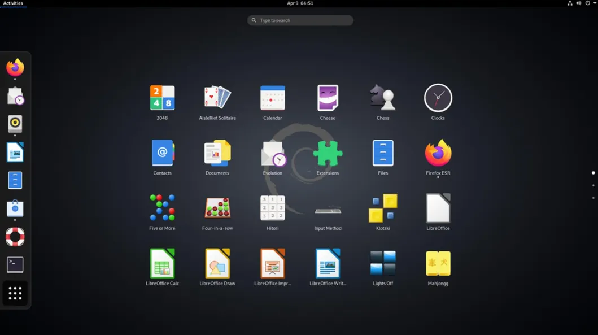This screenshot has height=335, width=598.
Task: Open LibreOffice Calc
Action: (x=162, y=262)
